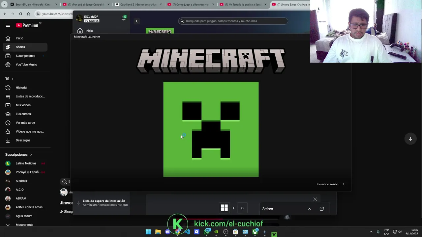Click Chrome home button
The width and height of the screenshot is (422, 237).
pos(28,14)
